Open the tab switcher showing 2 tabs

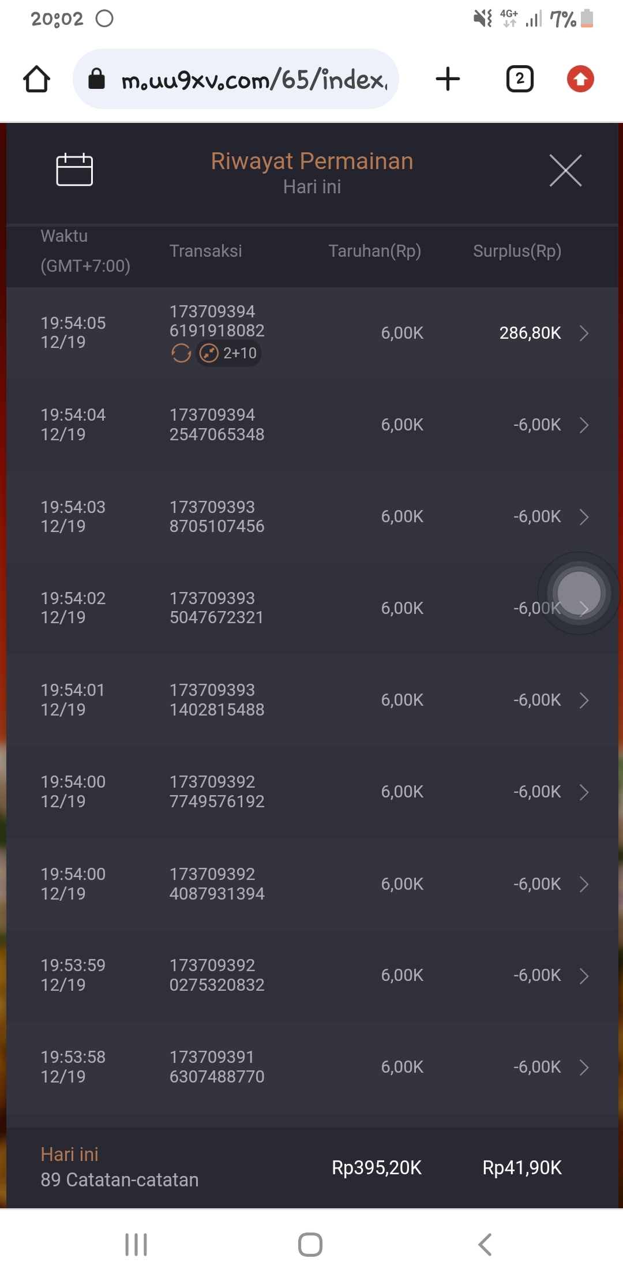(x=519, y=79)
